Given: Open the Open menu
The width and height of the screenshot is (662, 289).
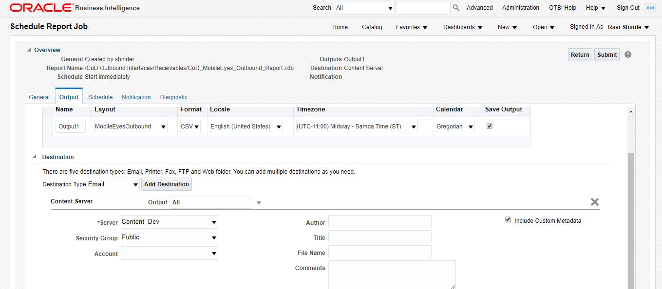Looking at the screenshot, I should (544, 27).
